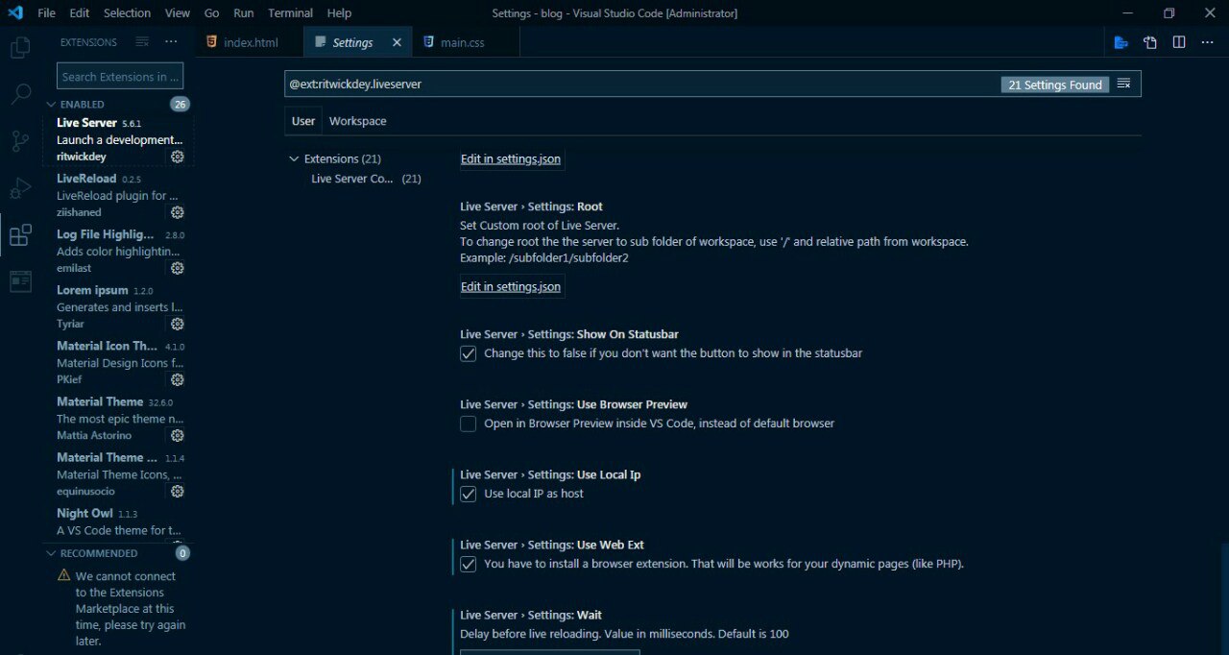Open editor more actions menu
The width and height of the screenshot is (1229, 655).
click(1208, 42)
